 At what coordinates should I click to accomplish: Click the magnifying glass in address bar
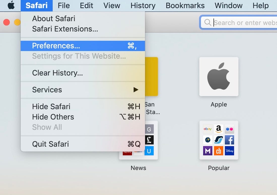pos(207,23)
